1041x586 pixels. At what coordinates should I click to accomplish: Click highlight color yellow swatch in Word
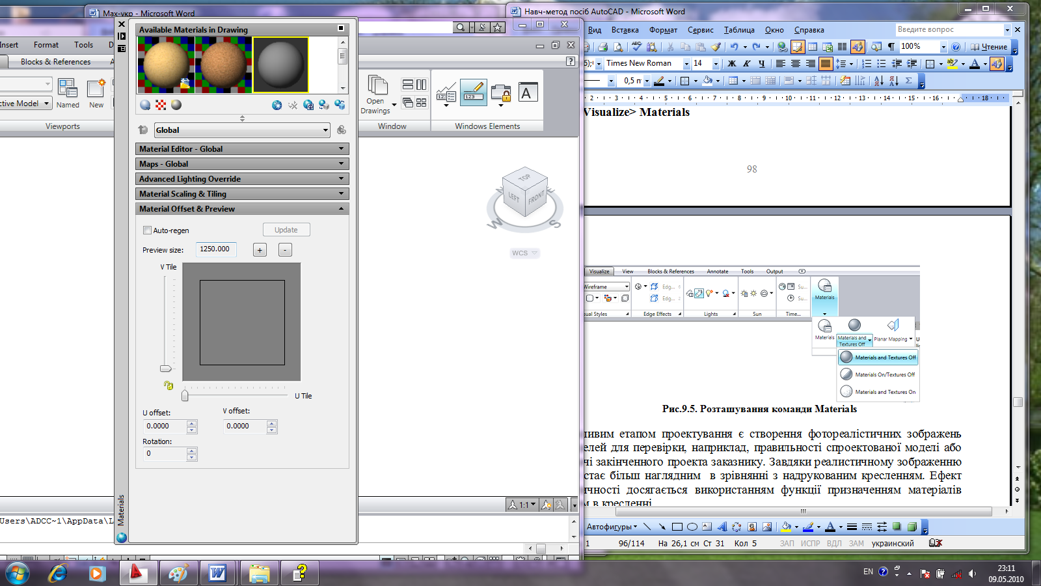(953, 64)
